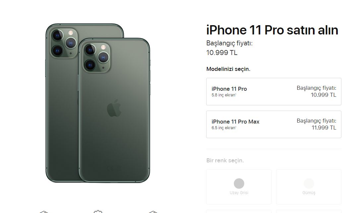Choose the iPhone 11 Pro Max model option

pos(273,124)
